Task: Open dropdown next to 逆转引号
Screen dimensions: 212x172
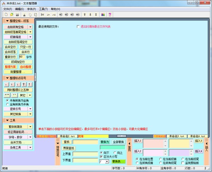Action: pyautogui.click(x=30, y=109)
